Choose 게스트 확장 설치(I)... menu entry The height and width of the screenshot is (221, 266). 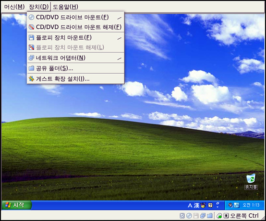click(x=76, y=79)
